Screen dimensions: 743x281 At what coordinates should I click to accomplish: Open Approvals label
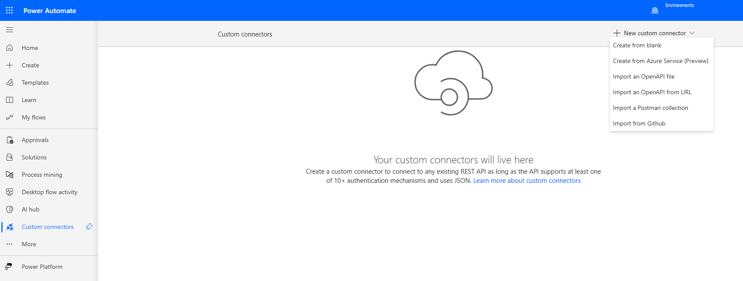click(35, 140)
